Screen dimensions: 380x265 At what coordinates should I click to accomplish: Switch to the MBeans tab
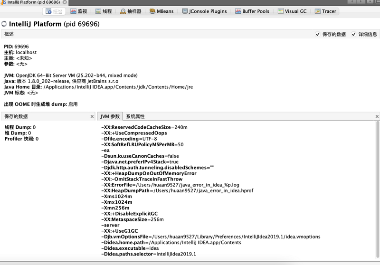click(x=161, y=11)
